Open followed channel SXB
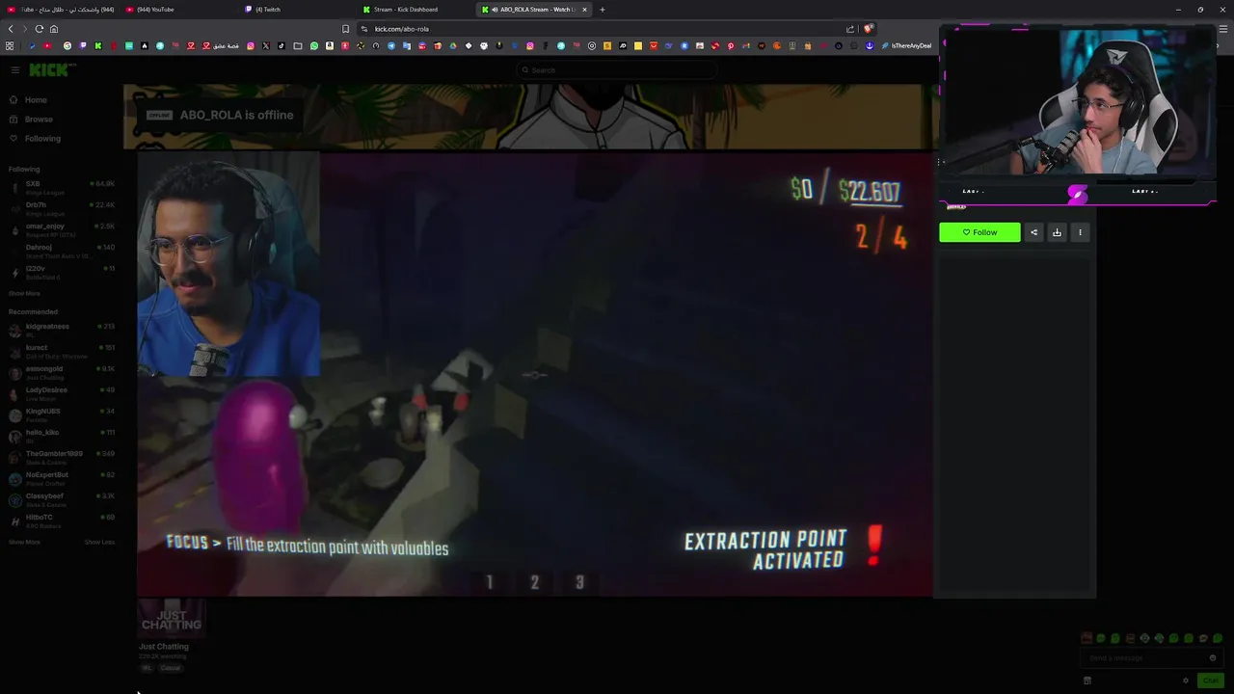Image resolution: width=1234 pixels, height=694 pixels. (x=62, y=187)
